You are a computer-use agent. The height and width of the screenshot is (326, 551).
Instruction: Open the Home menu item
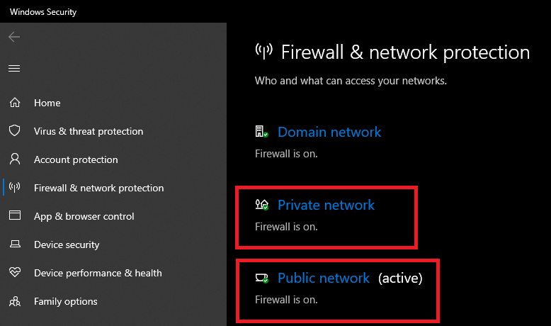pyautogui.click(x=47, y=103)
